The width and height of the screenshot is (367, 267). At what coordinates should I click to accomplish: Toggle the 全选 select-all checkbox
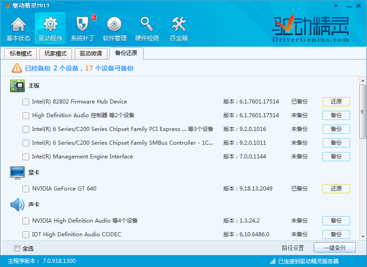tap(17, 248)
